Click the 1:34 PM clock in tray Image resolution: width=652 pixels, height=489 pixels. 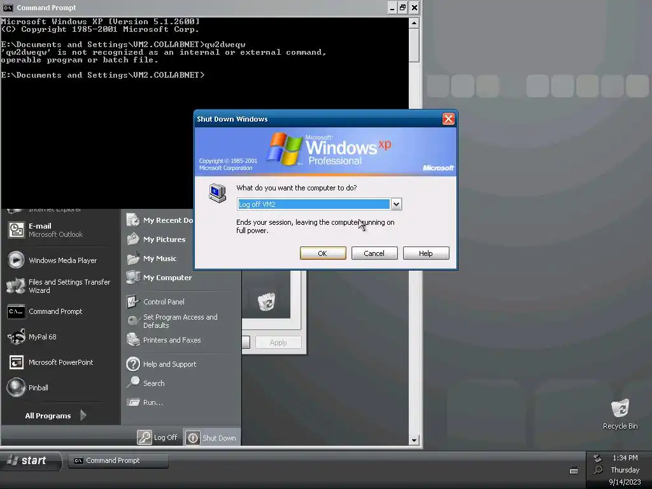[x=625, y=458]
